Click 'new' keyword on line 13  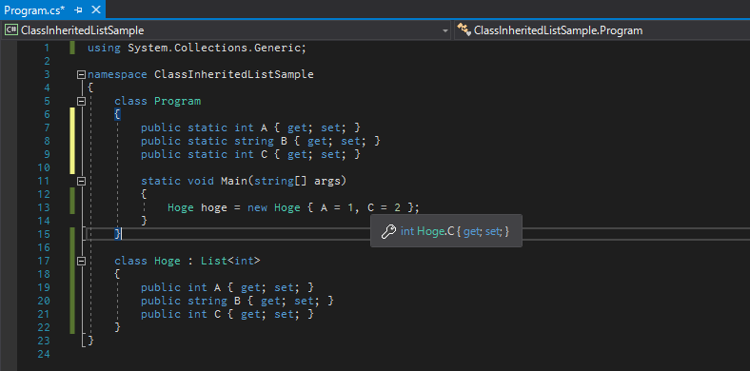(x=257, y=208)
